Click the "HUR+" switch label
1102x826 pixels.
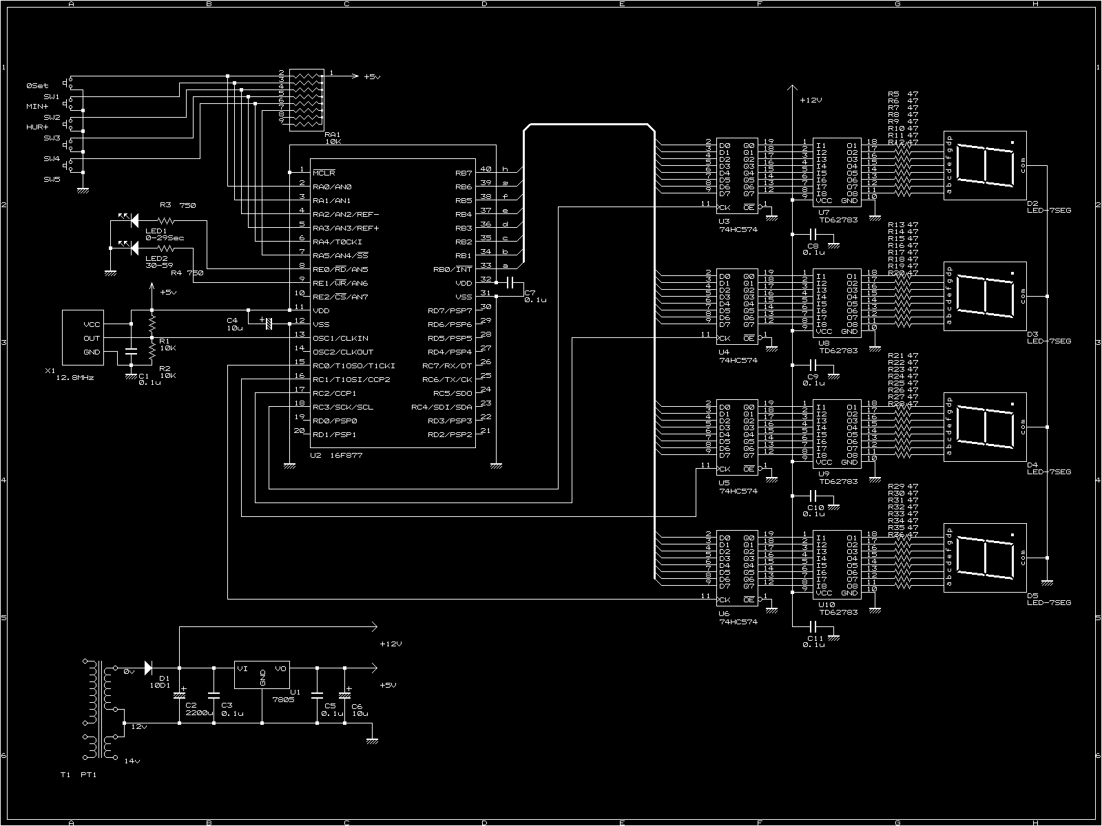(37, 127)
